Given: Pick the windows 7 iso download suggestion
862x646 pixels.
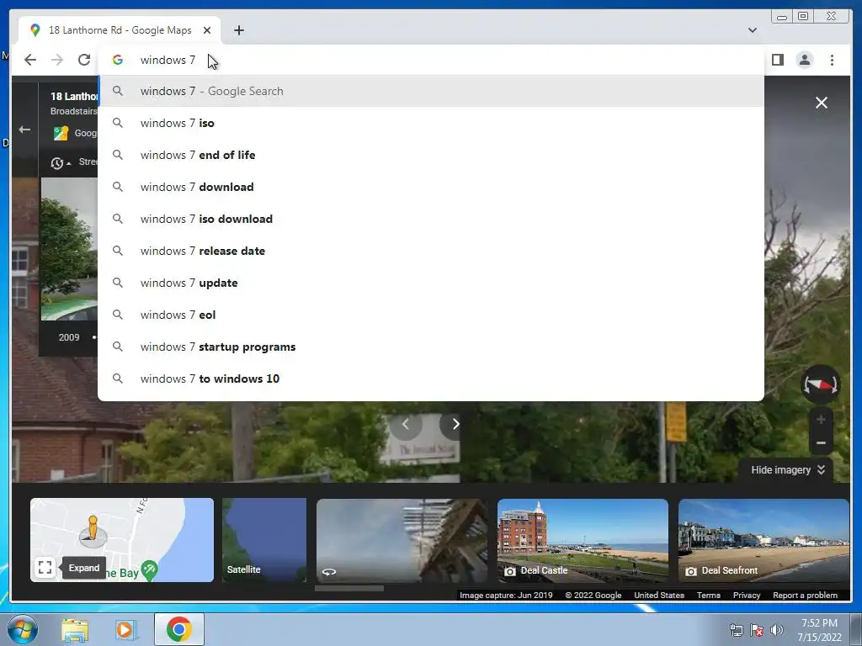Looking at the screenshot, I should 431,219.
